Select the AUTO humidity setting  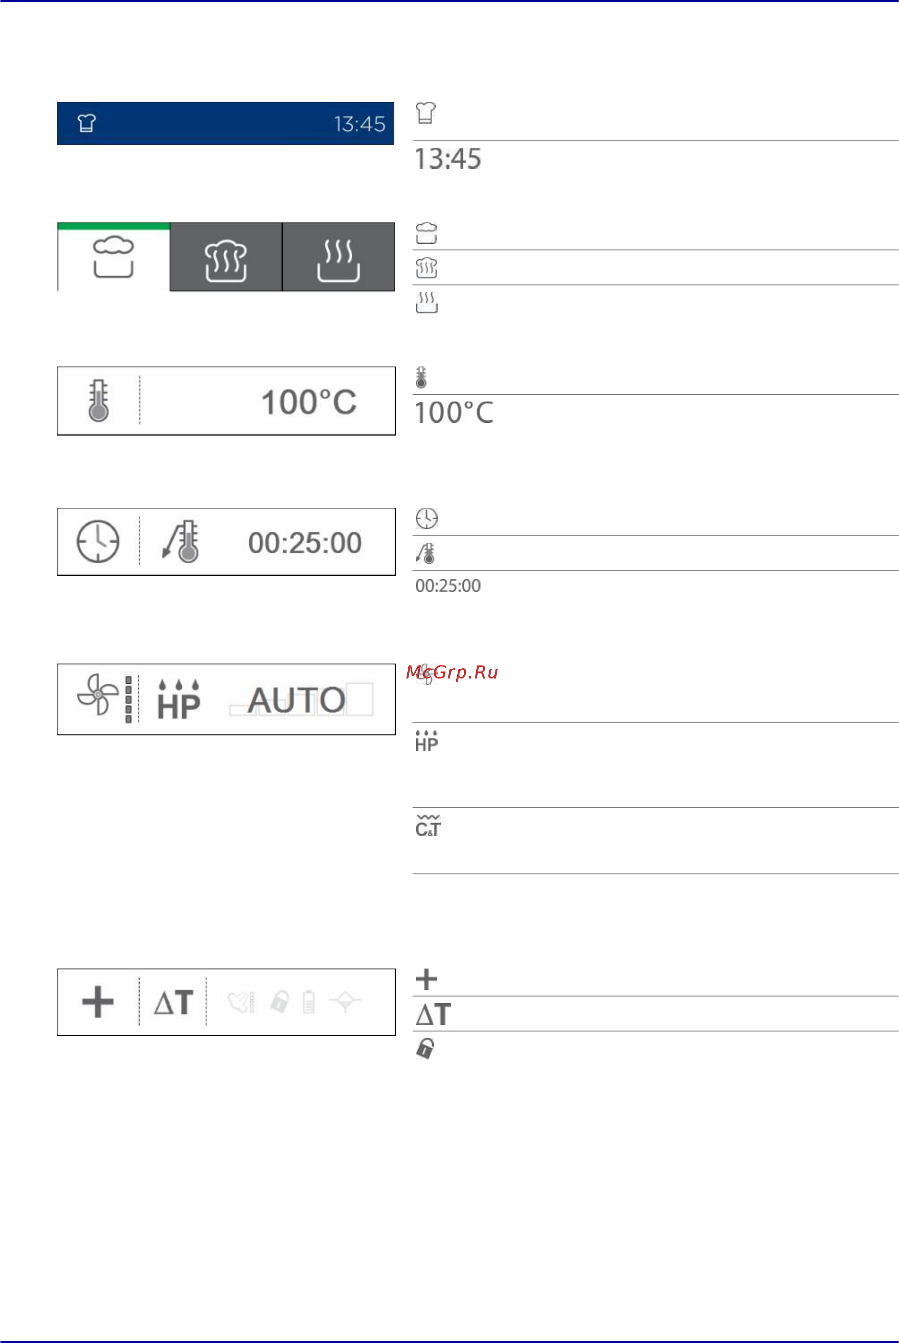296,700
